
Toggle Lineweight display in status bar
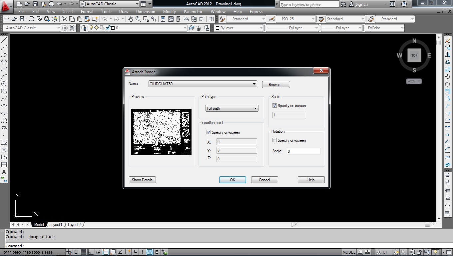point(142,252)
